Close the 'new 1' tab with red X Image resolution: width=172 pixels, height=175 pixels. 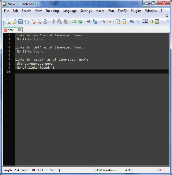pyautogui.click(x=20, y=30)
